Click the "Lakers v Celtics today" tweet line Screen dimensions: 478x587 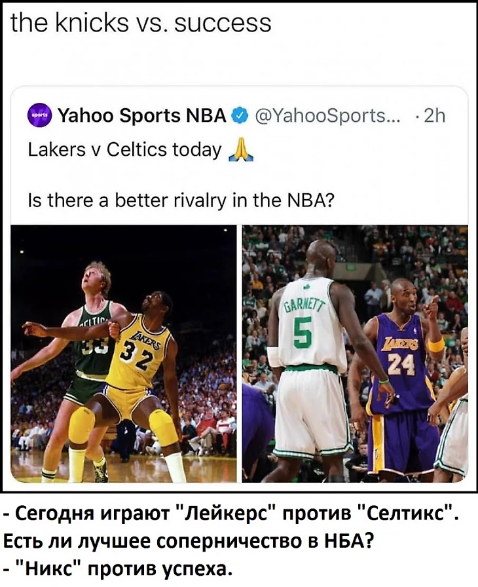tap(125, 150)
